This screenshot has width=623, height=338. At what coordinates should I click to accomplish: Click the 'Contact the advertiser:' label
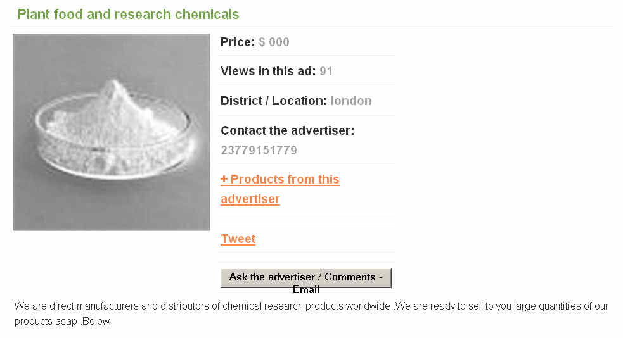tap(287, 131)
